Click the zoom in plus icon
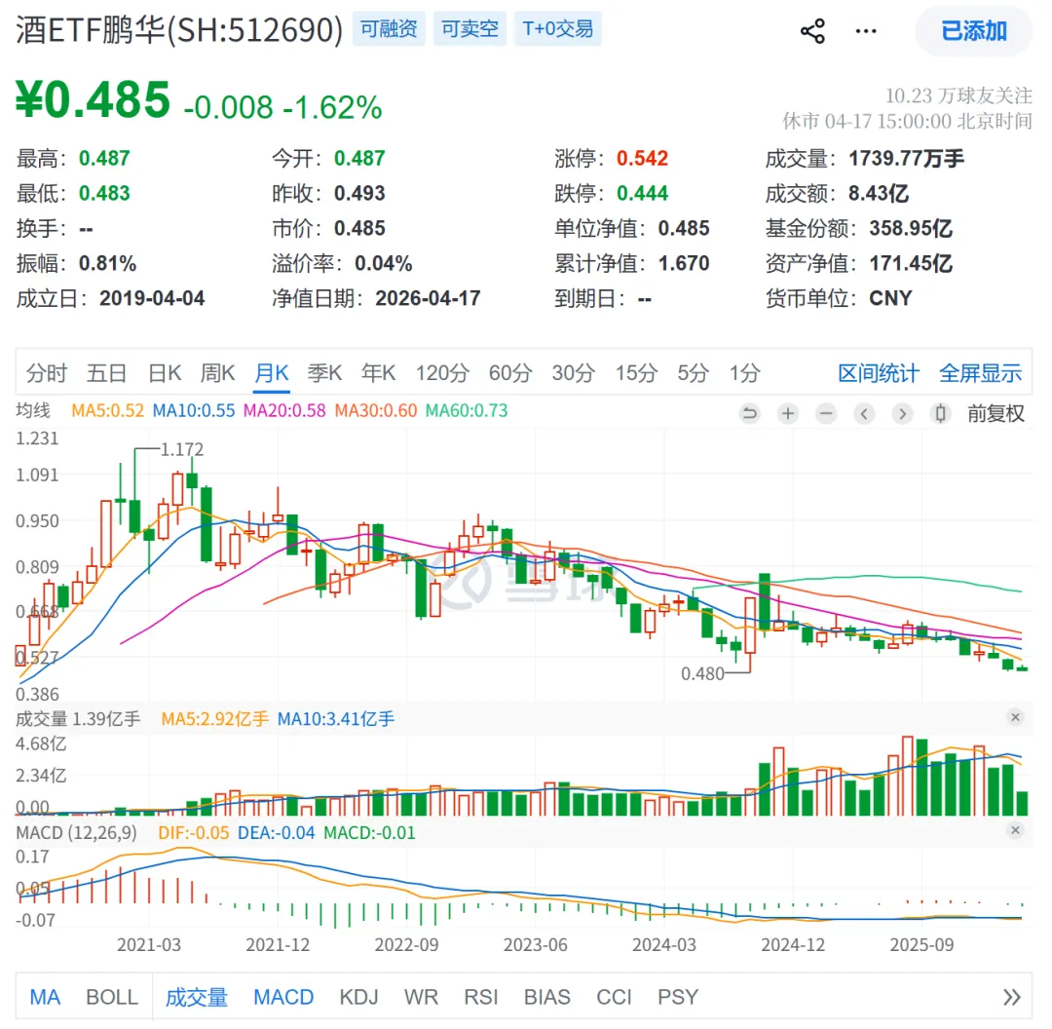Viewport: 1052px width, 1029px height. click(x=788, y=413)
